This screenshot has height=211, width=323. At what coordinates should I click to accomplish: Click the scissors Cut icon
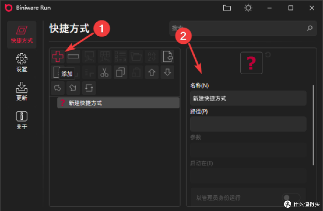coord(105,72)
